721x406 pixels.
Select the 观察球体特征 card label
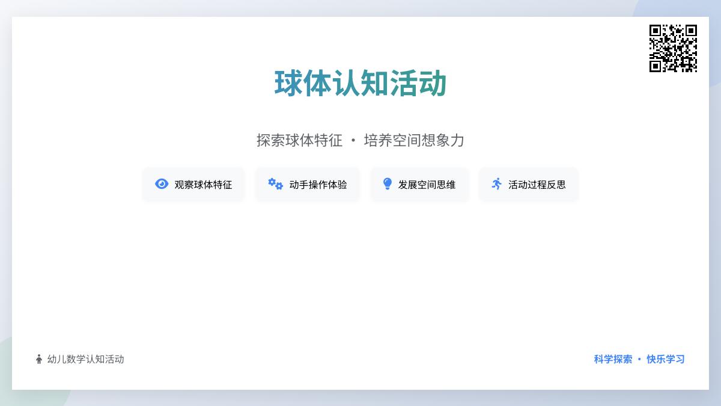[203, 185]
